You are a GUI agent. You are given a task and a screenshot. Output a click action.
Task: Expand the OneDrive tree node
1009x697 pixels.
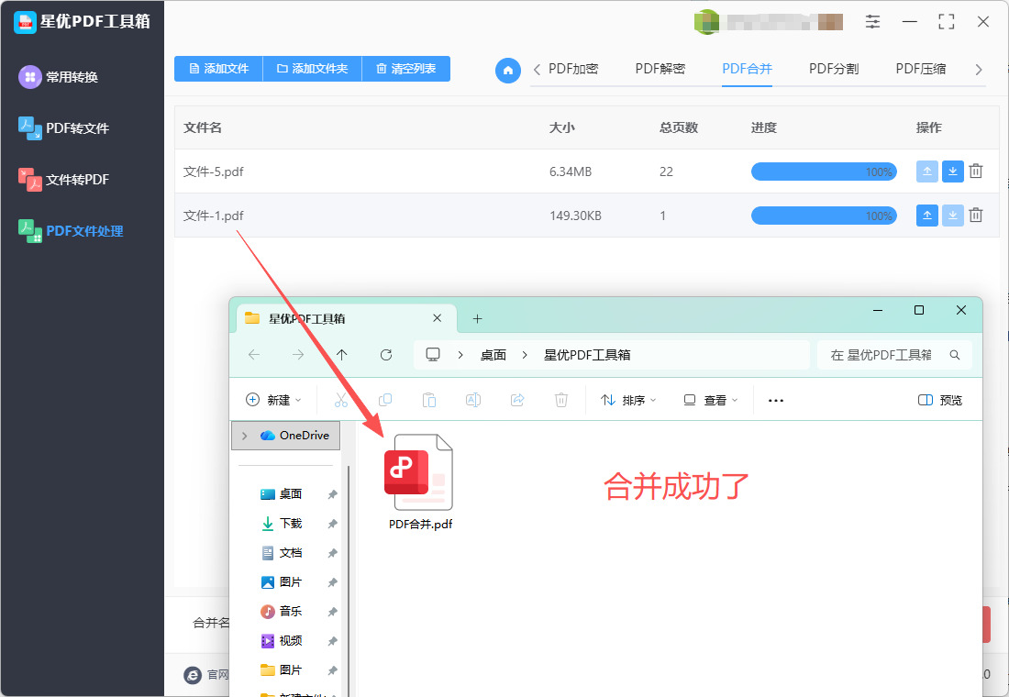coord(245,436)
